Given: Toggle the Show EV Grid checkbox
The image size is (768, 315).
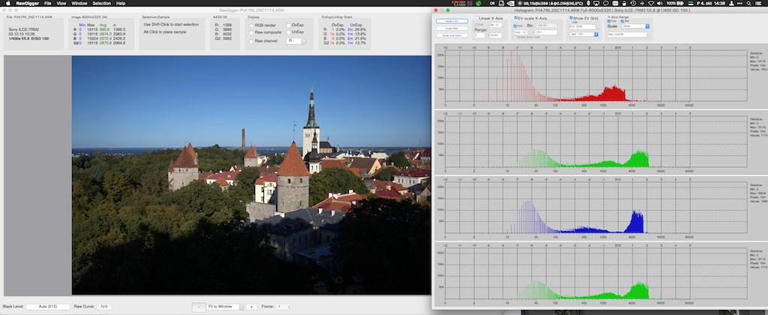Looking at the screenshot, I should pyautogui.click(x=571, y=18).
